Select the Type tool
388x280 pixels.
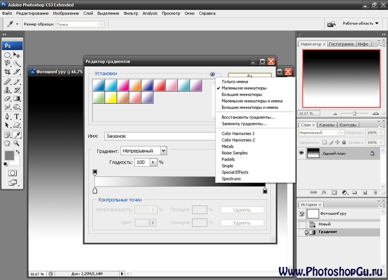[17, 116]
